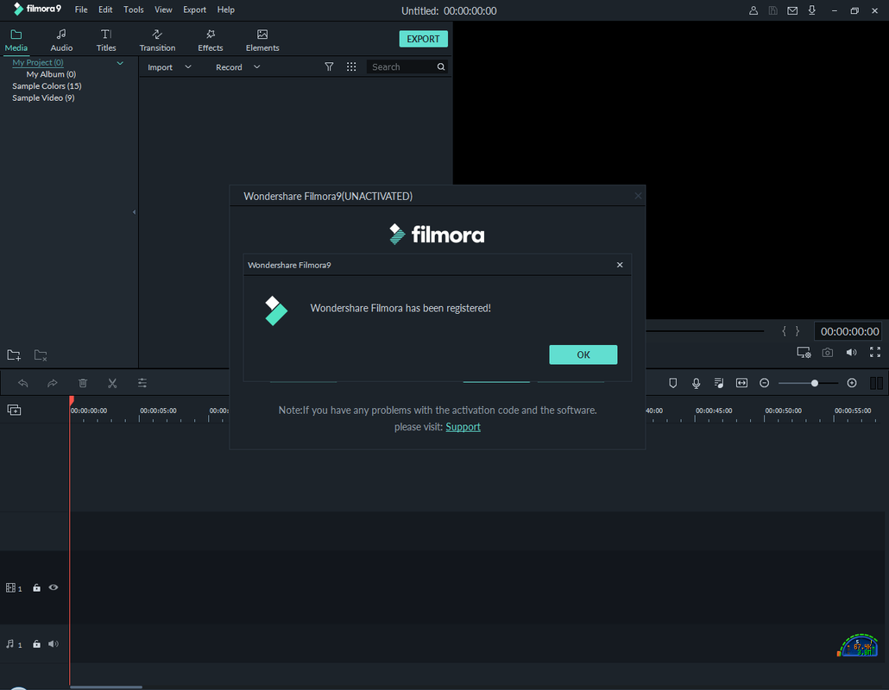Click the add track manager icon
The width and height of the screenshot is (889, 690).
tap(14, 410)
